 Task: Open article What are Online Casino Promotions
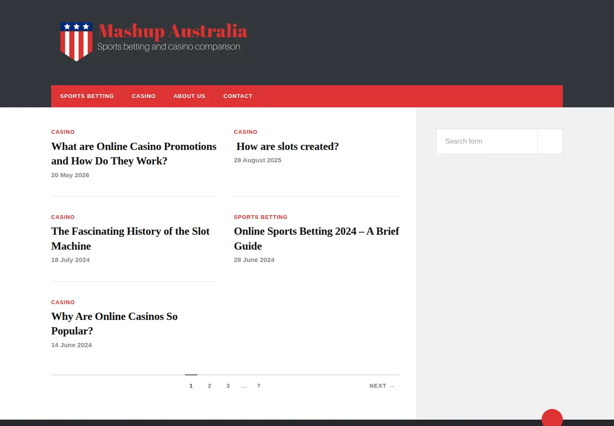134,154
